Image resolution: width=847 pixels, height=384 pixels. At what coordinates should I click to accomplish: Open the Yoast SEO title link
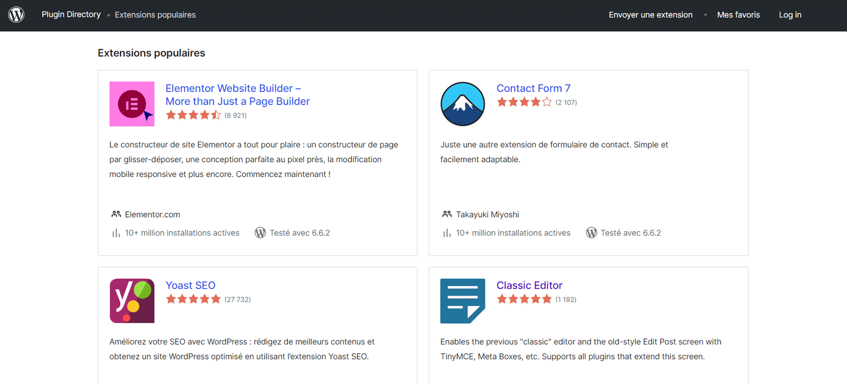pos(190,286)
